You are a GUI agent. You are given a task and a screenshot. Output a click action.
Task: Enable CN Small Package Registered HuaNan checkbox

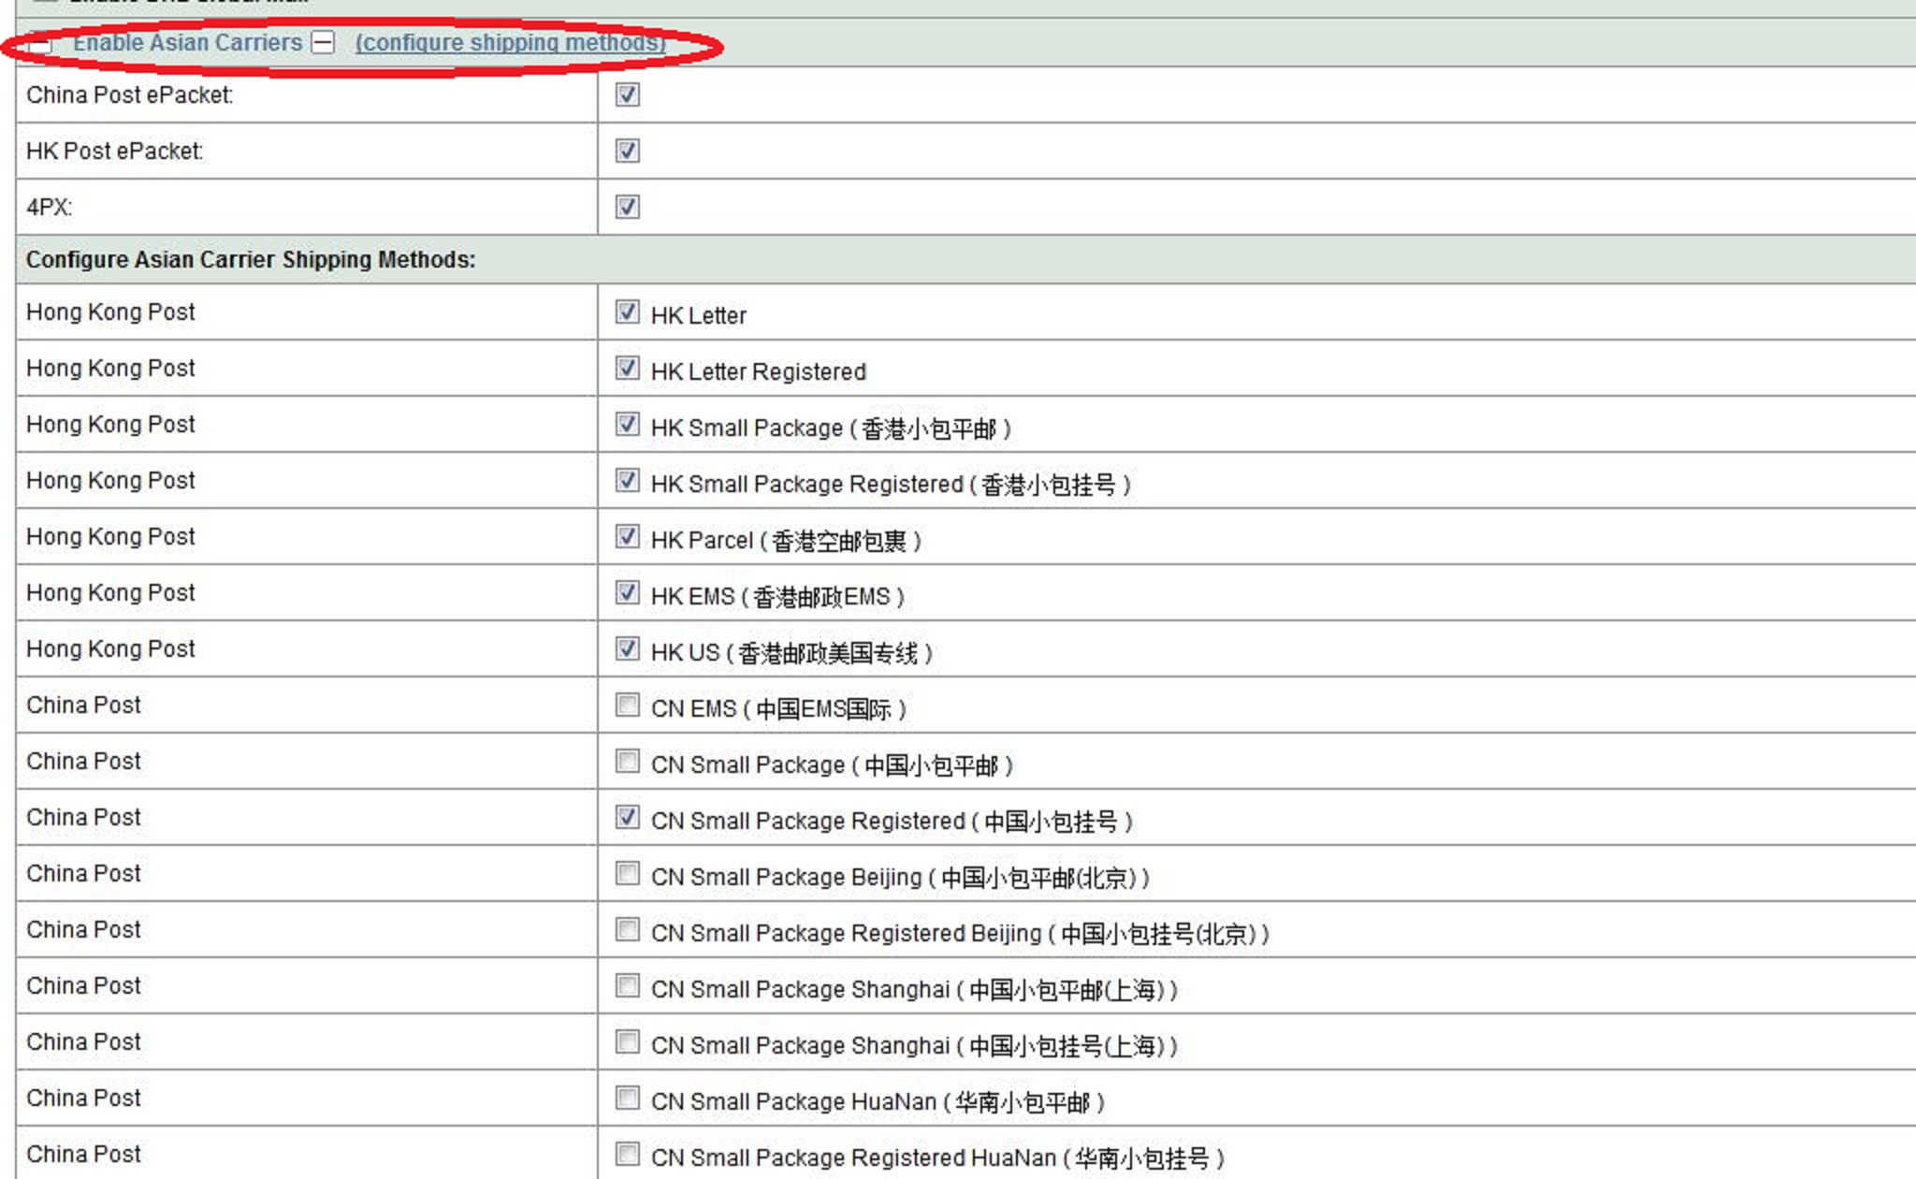tap(628, 1154)
